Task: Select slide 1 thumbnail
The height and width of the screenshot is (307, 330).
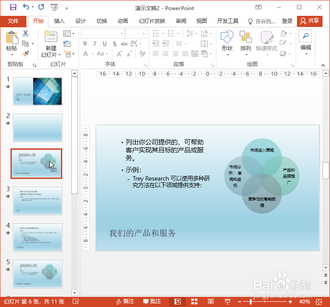Action: (x=38, y=91)
